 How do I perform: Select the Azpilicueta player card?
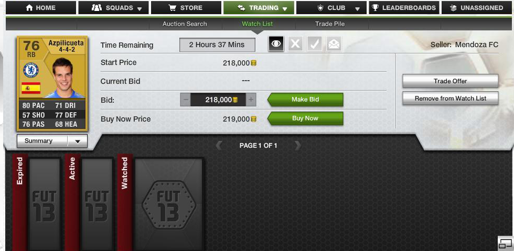(x=52, y=83)
